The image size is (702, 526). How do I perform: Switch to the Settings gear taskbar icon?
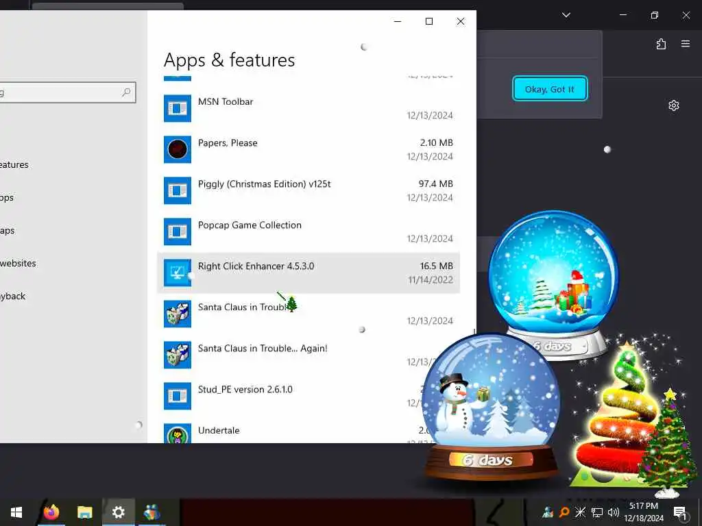pyautogui.click(x=118, y=512)
